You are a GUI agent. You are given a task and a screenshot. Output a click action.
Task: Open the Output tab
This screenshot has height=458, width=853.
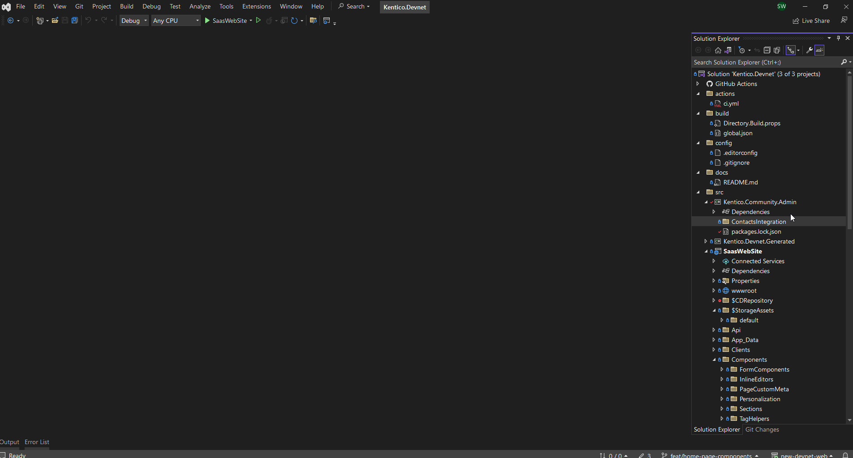click(9, 442)
